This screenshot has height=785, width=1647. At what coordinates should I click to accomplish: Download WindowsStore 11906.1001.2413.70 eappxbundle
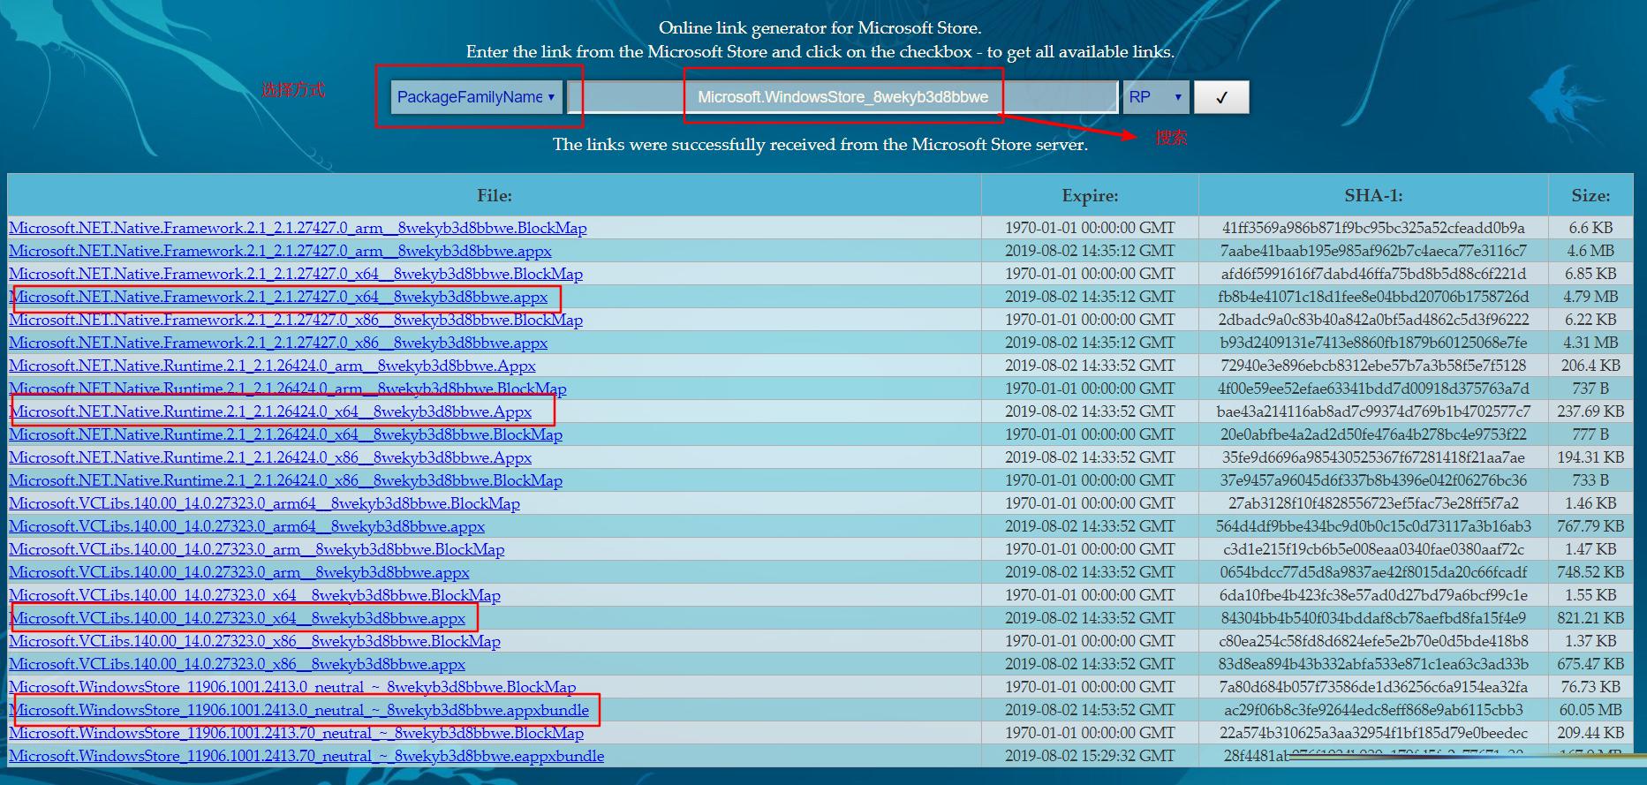306,756
